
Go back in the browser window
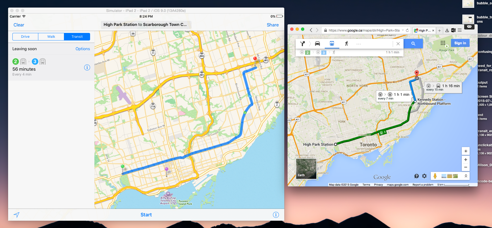tap(311, 30)
